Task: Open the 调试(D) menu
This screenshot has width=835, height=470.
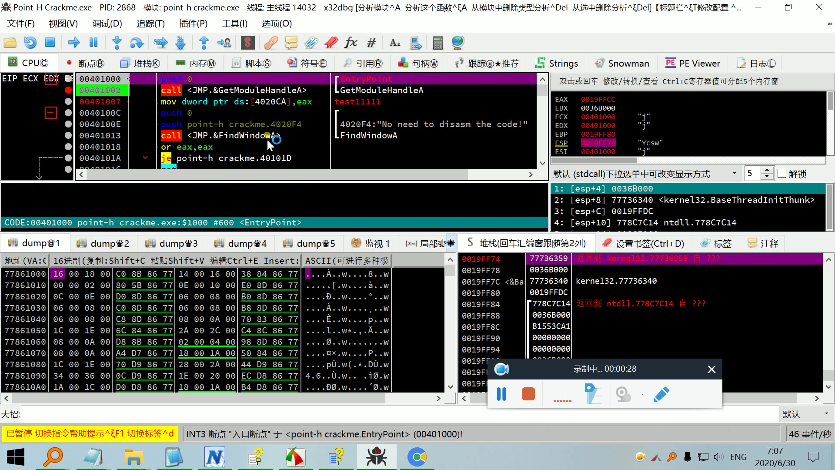Action: coord(107,23)
